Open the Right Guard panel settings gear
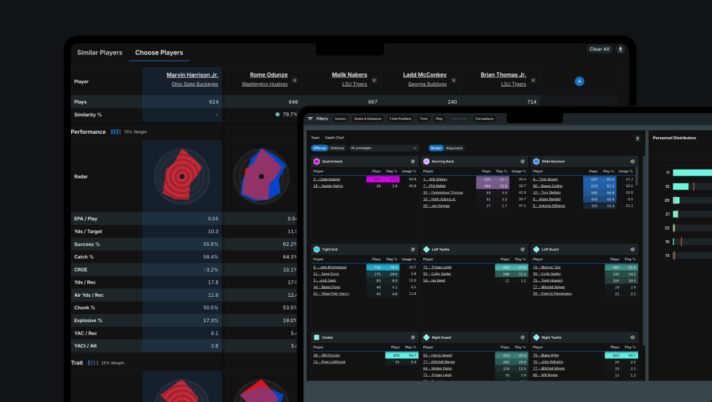This screenshot has height=402, width=712. tap(522, 337)
